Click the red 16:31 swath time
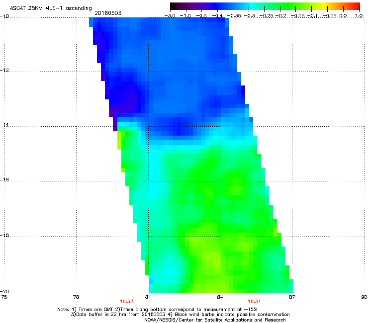 [x=254, y=302]
